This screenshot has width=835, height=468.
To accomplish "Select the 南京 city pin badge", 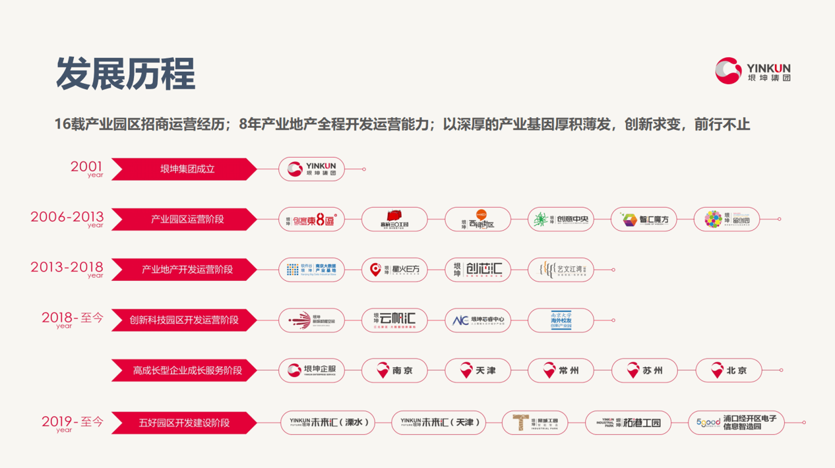I will click(394, 370).
